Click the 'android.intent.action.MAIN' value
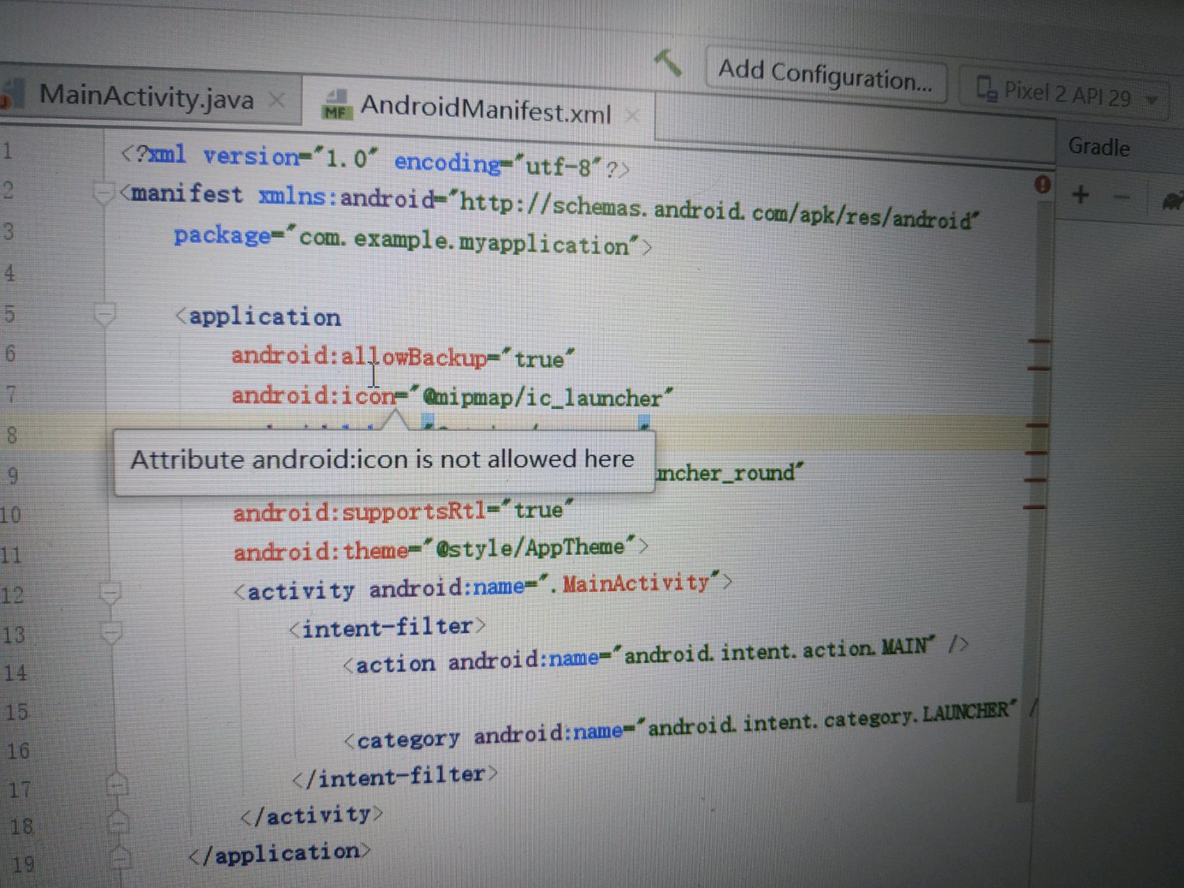 [x=776, y=651]
